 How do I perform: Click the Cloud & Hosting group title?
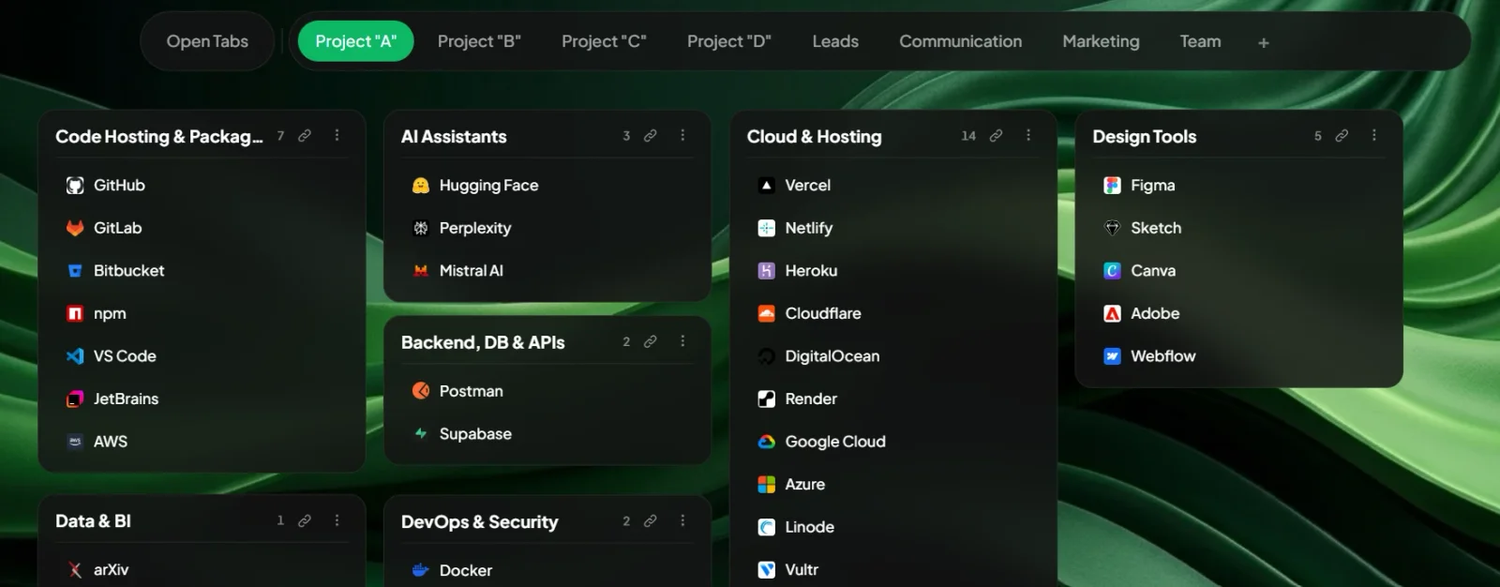[814, 137]
